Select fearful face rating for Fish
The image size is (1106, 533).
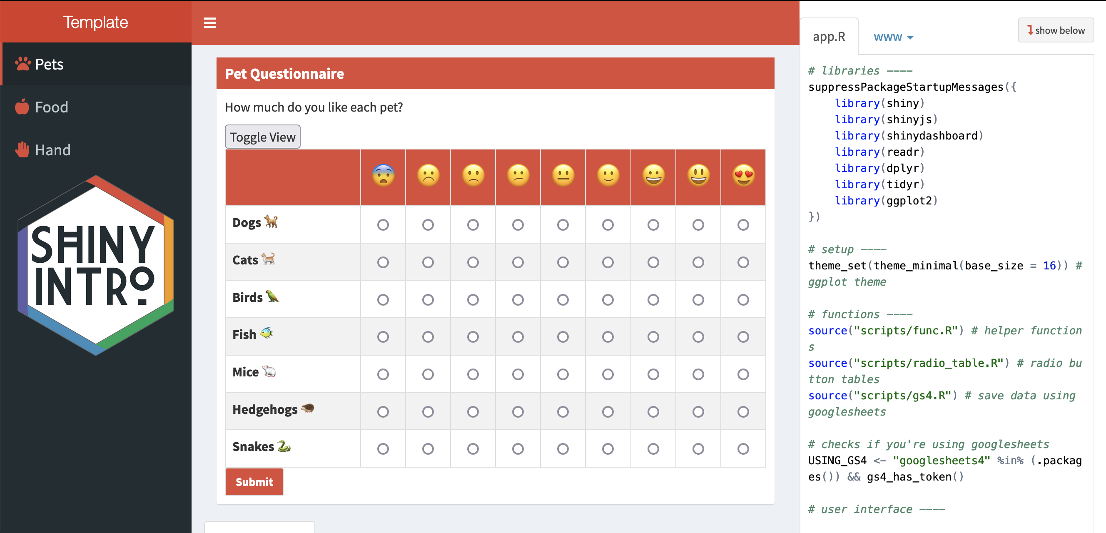[x=383, y=337]
